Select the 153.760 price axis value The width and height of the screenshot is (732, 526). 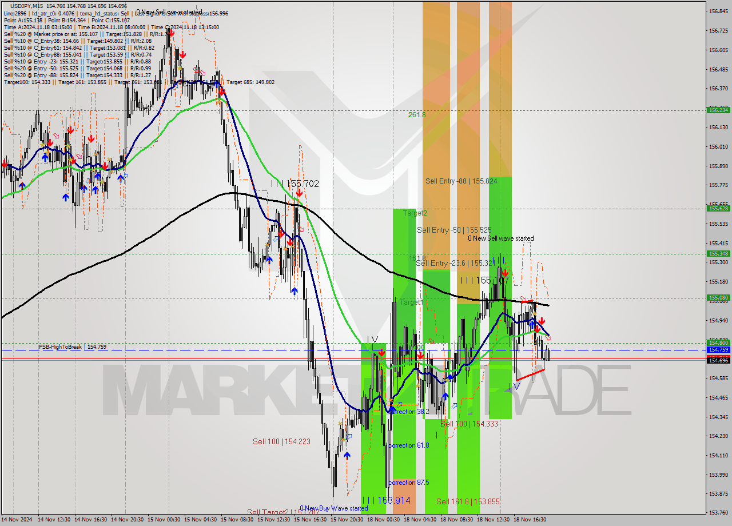pyautogui.click(x=718, y=513)
